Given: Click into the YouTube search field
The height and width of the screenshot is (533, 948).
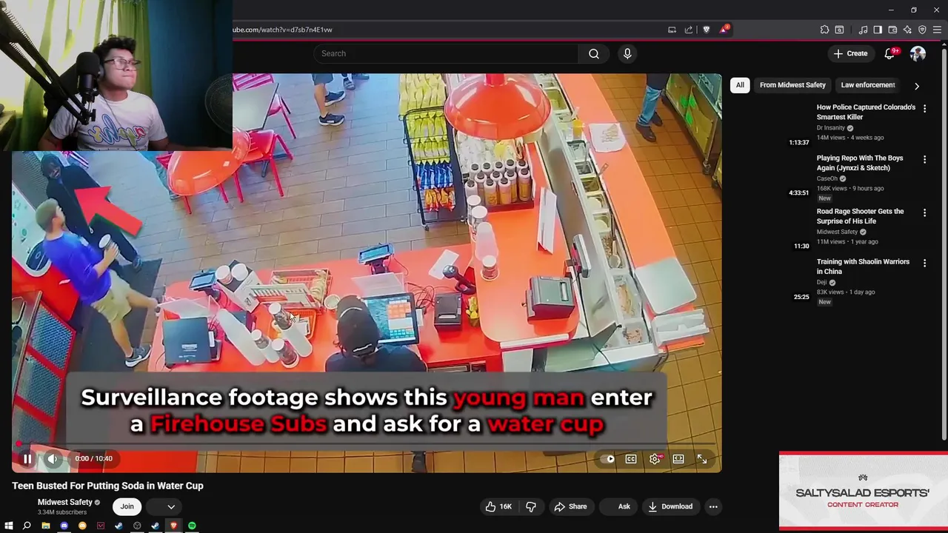Looking at the screenshot, I should click(x=446, y=53).
